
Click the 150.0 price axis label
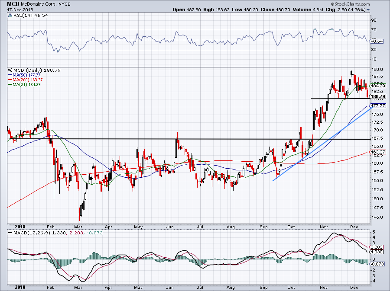377,199
